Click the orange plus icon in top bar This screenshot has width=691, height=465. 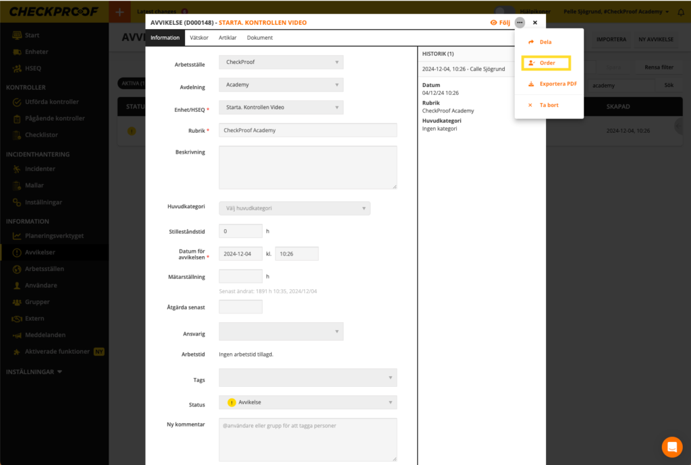(119, 11)
